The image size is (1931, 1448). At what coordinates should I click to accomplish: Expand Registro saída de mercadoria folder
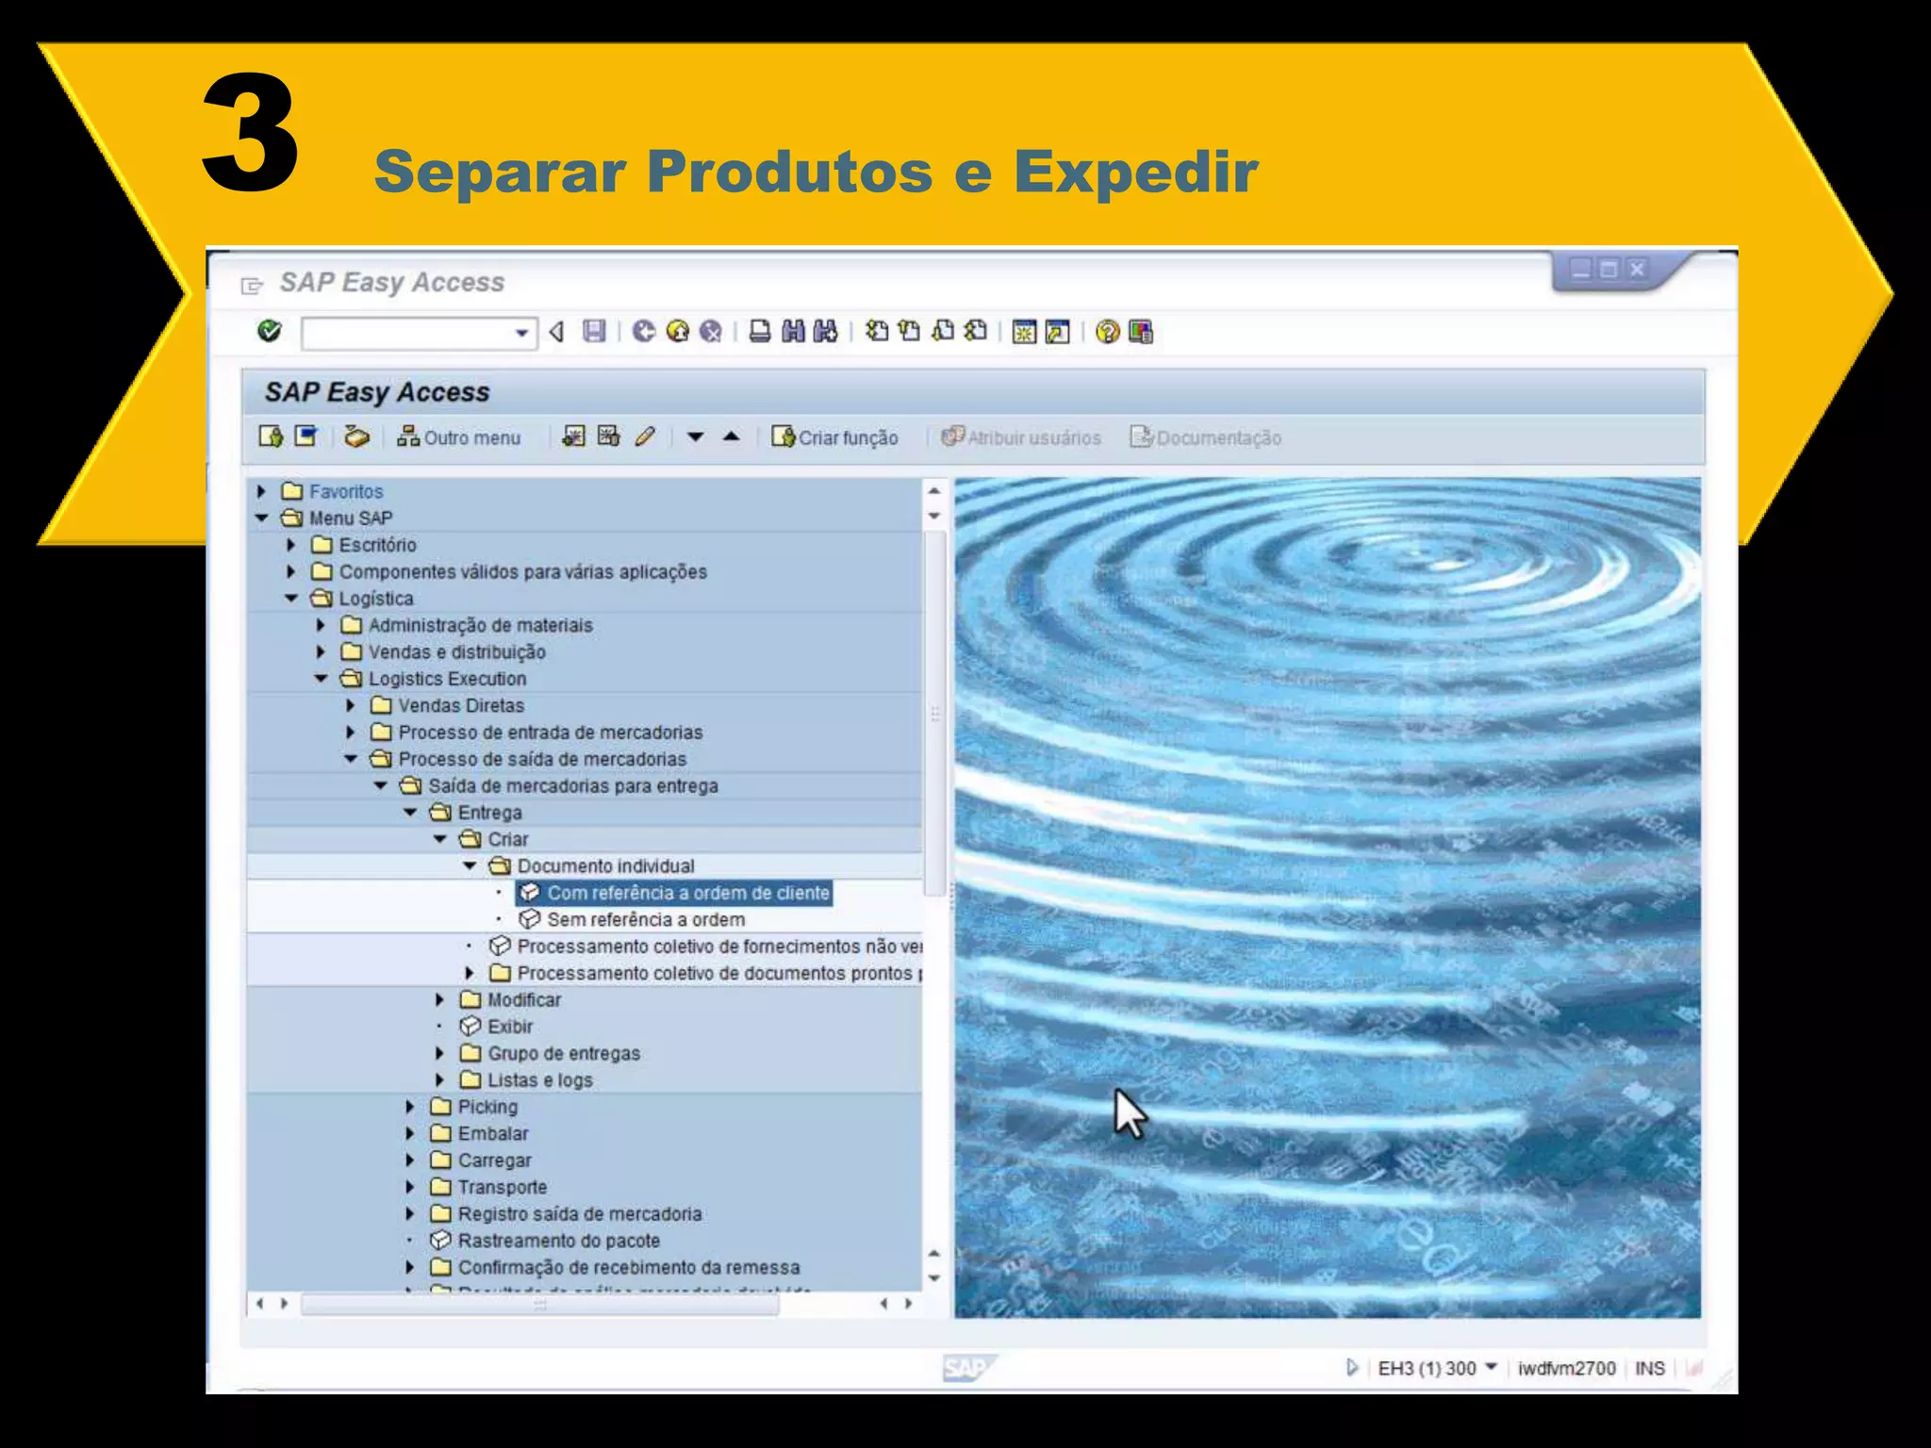click(410, 1213)
